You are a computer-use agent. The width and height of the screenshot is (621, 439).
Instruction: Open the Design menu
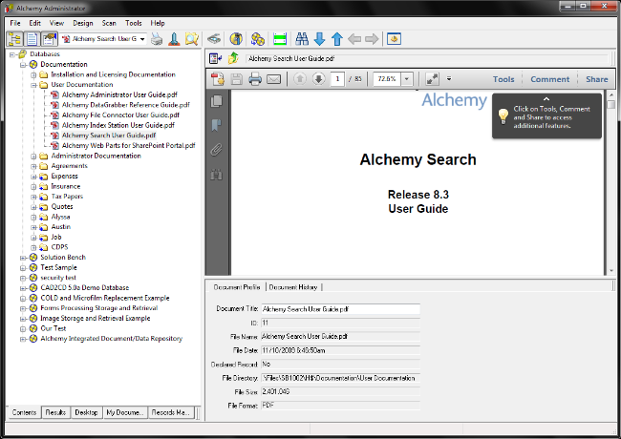(x=83, y=23)
